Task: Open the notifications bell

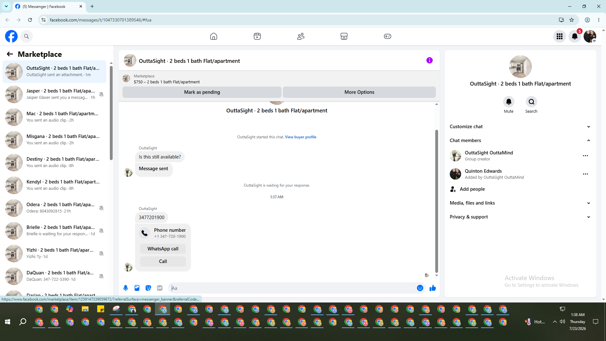Action: pyautogui.click(x=575, y=36)
